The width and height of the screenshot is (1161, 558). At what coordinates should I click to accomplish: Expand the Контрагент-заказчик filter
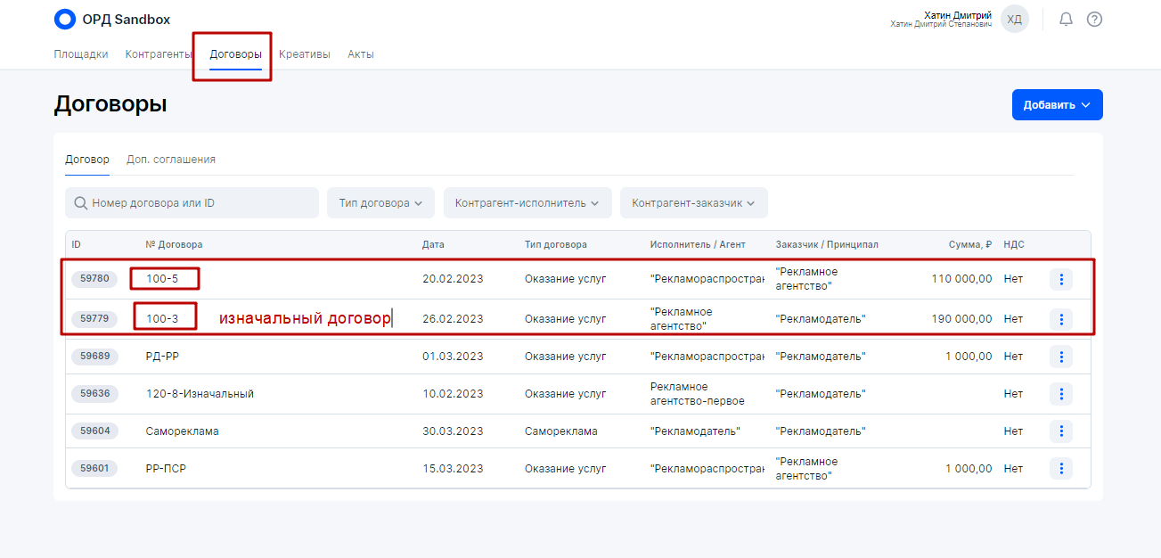coord(693,203)
